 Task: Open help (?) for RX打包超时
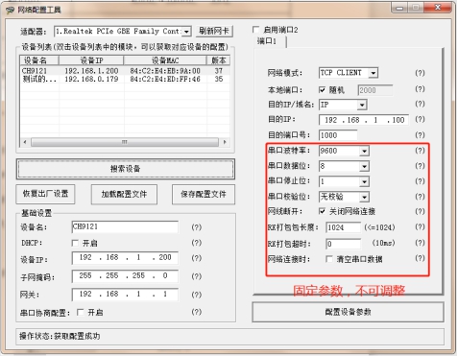pyautogui.click(x=420, y=243)
